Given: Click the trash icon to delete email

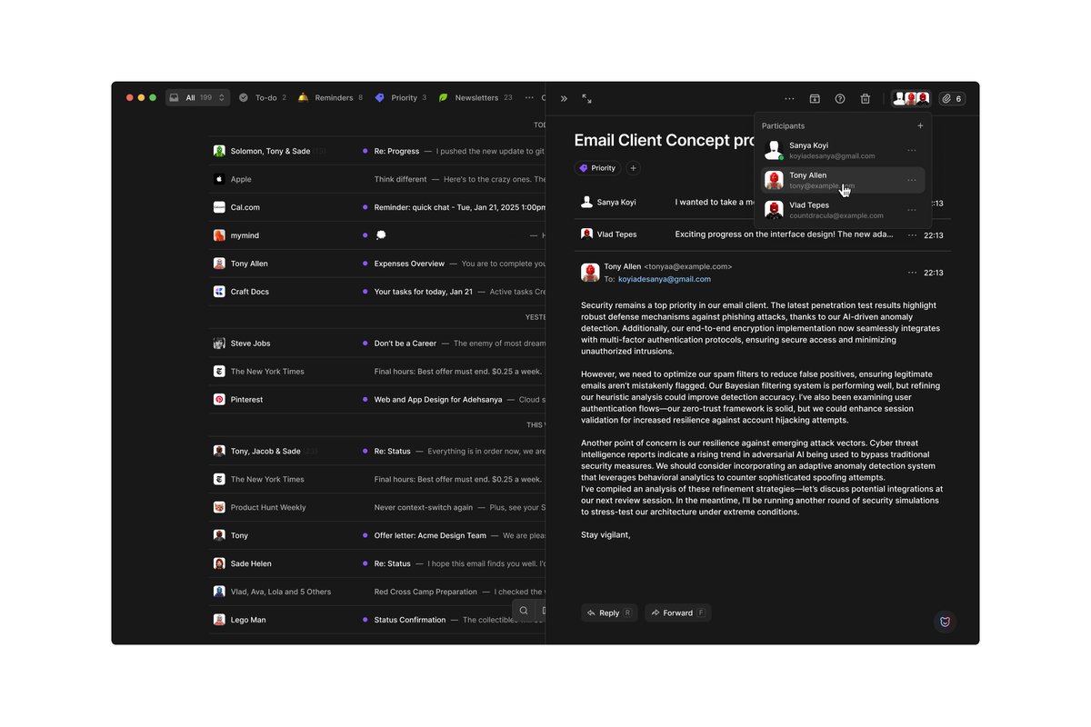Looking at the screenshot, I should tap(866, 98).
